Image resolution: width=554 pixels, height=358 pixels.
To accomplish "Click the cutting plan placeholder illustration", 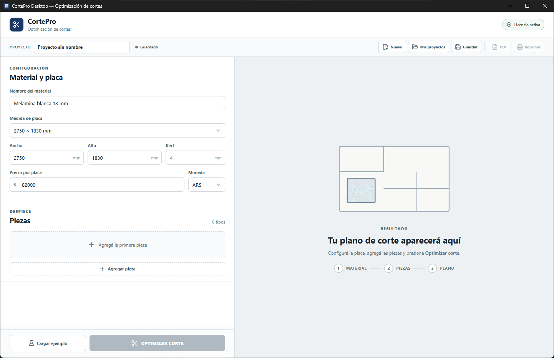I will tap(394, 179).
